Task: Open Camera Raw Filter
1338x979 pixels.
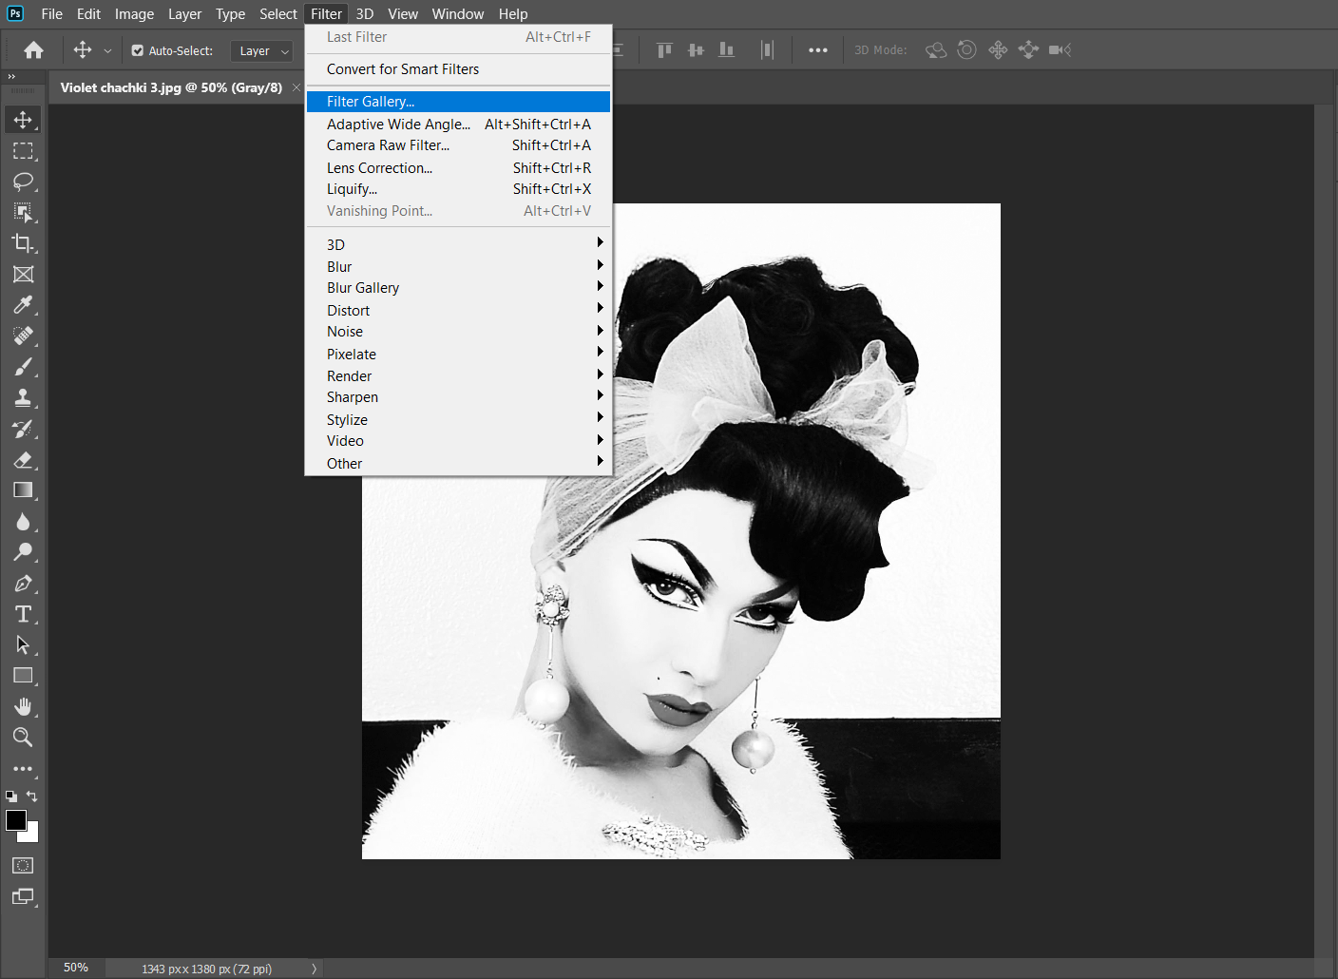Action: point(458,145)
